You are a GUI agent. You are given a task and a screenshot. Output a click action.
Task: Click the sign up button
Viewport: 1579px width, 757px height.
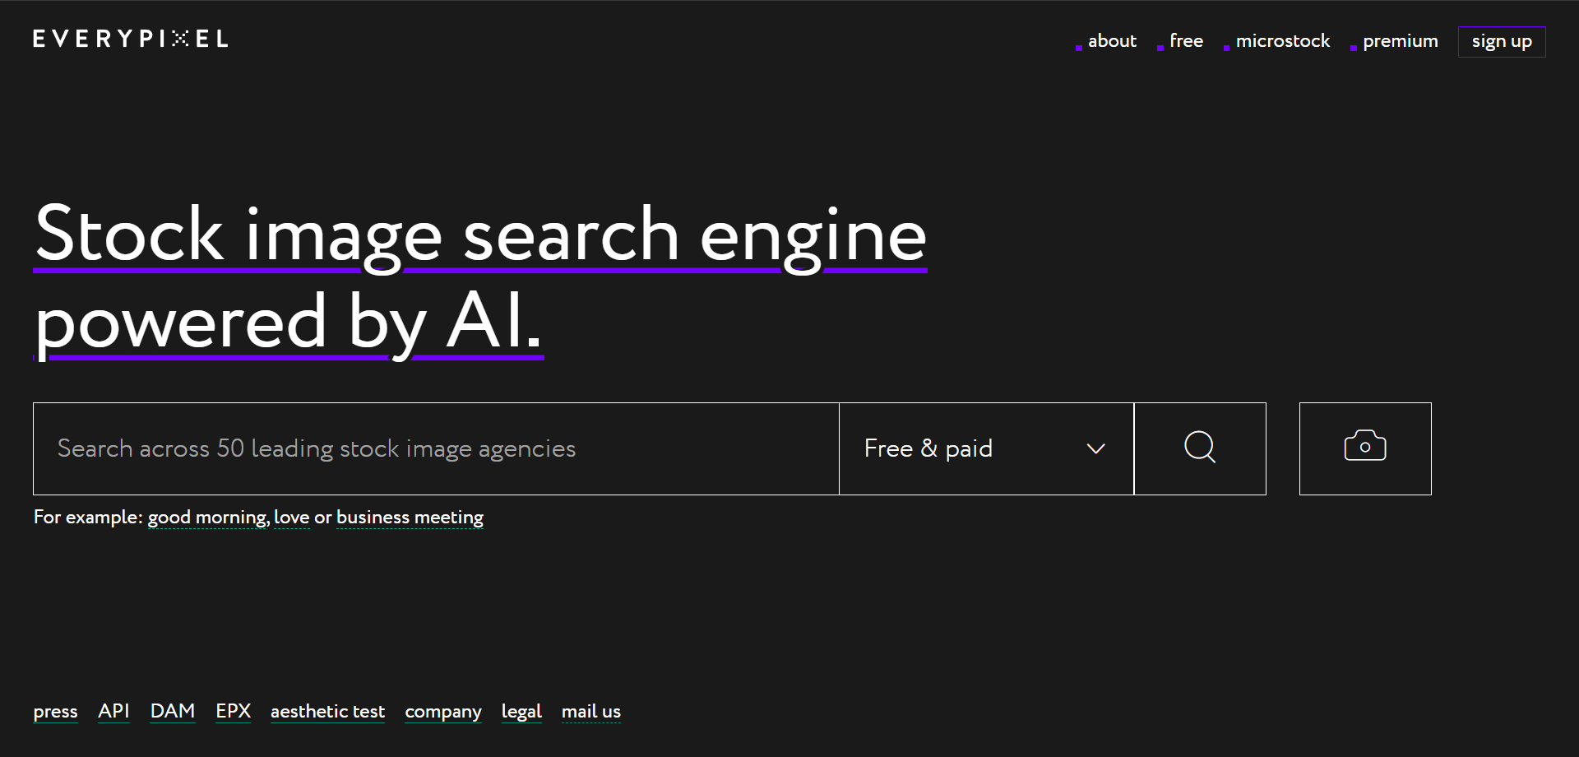(x=1502, y=42)
